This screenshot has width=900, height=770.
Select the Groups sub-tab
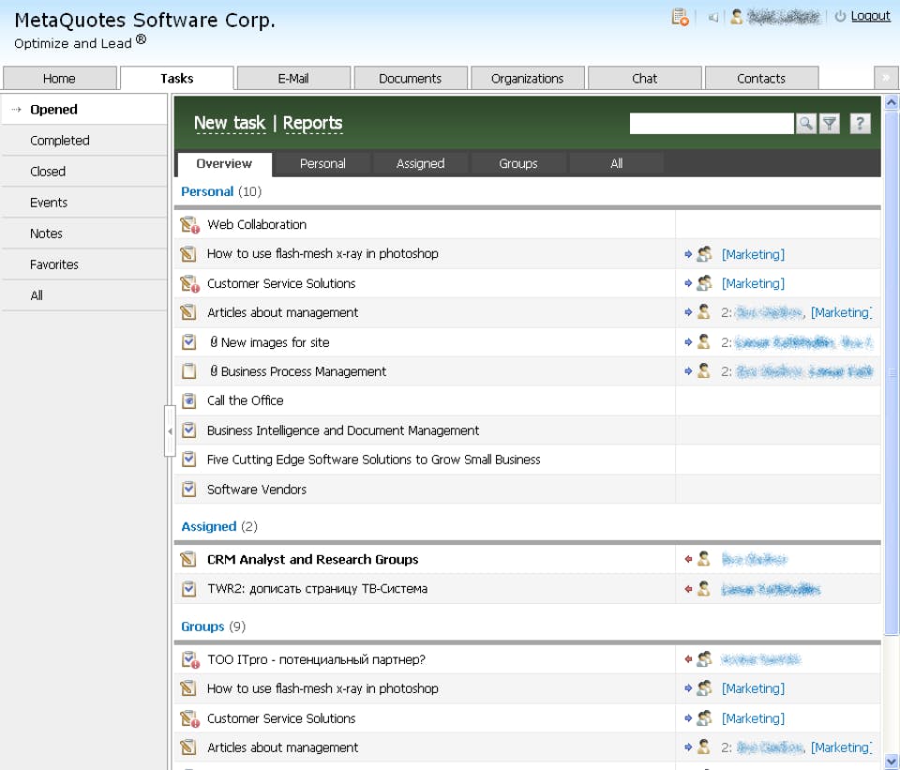[517, 163]
